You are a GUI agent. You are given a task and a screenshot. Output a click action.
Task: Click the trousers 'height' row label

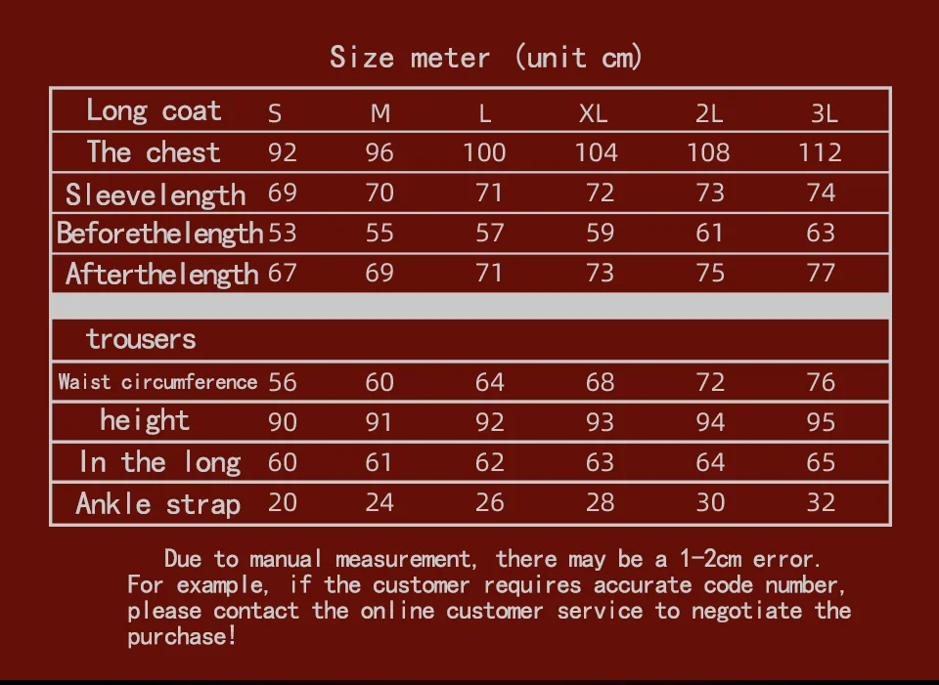click(145, 420)
